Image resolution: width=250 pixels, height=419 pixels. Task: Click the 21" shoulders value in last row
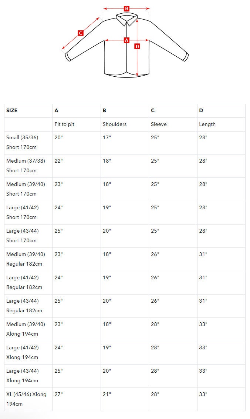click(x=107, y=395)
